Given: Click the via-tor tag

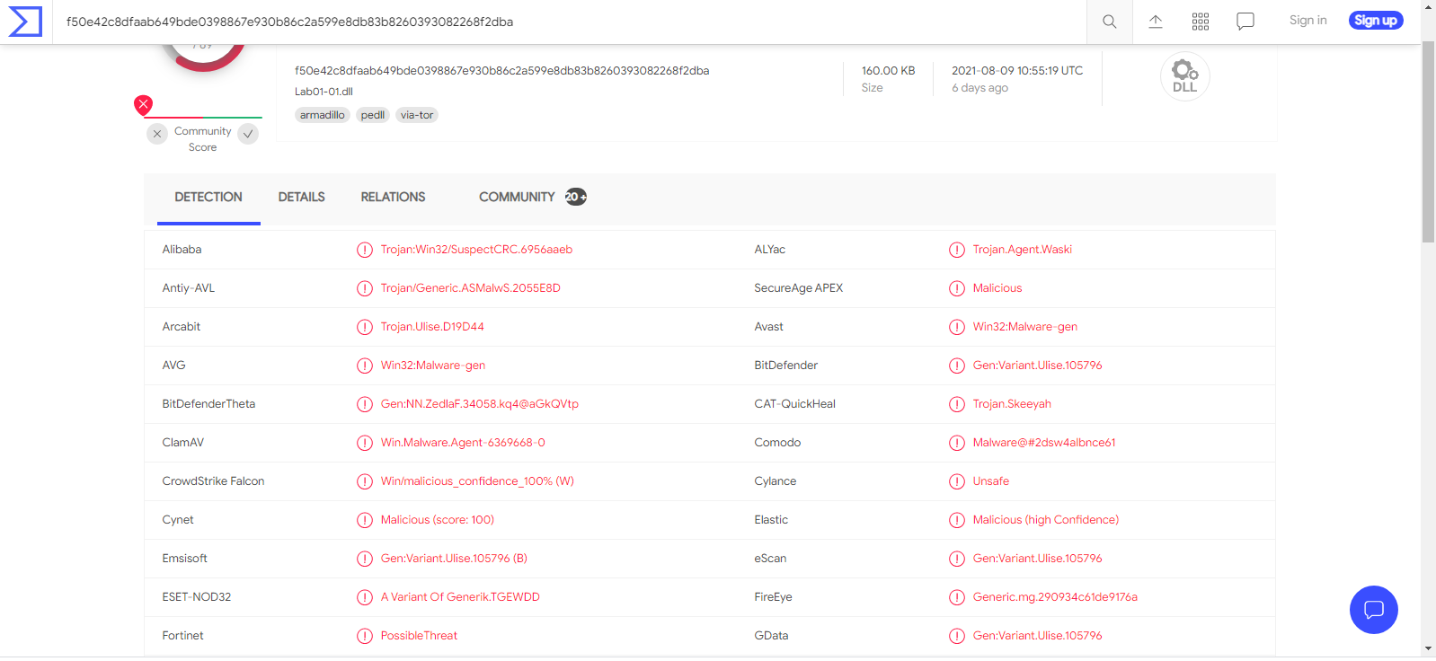Looking at the screenshot, I should (417, 115).
